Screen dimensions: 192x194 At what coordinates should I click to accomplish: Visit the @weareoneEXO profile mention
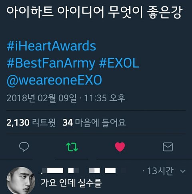coord(54,80)
